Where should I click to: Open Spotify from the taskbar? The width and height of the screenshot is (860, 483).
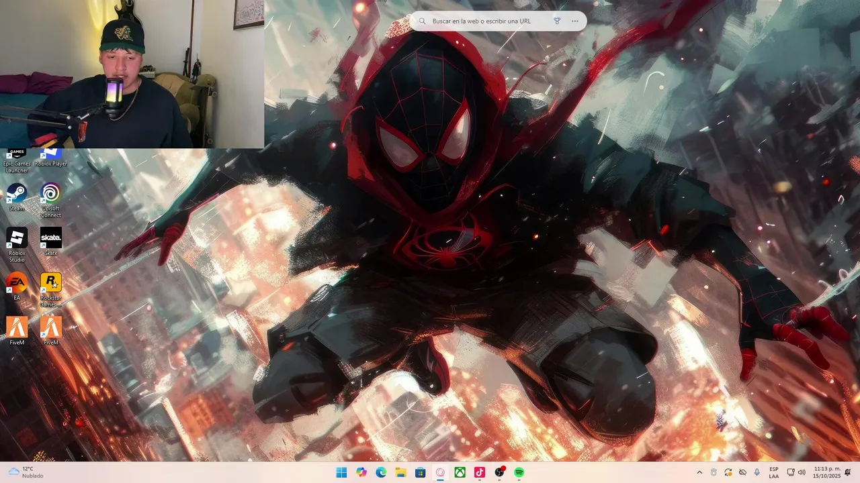[x=519, y=472]
